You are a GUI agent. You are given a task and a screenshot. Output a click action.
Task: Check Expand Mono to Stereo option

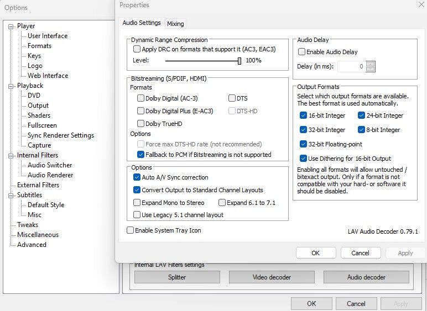click(137, 203)
